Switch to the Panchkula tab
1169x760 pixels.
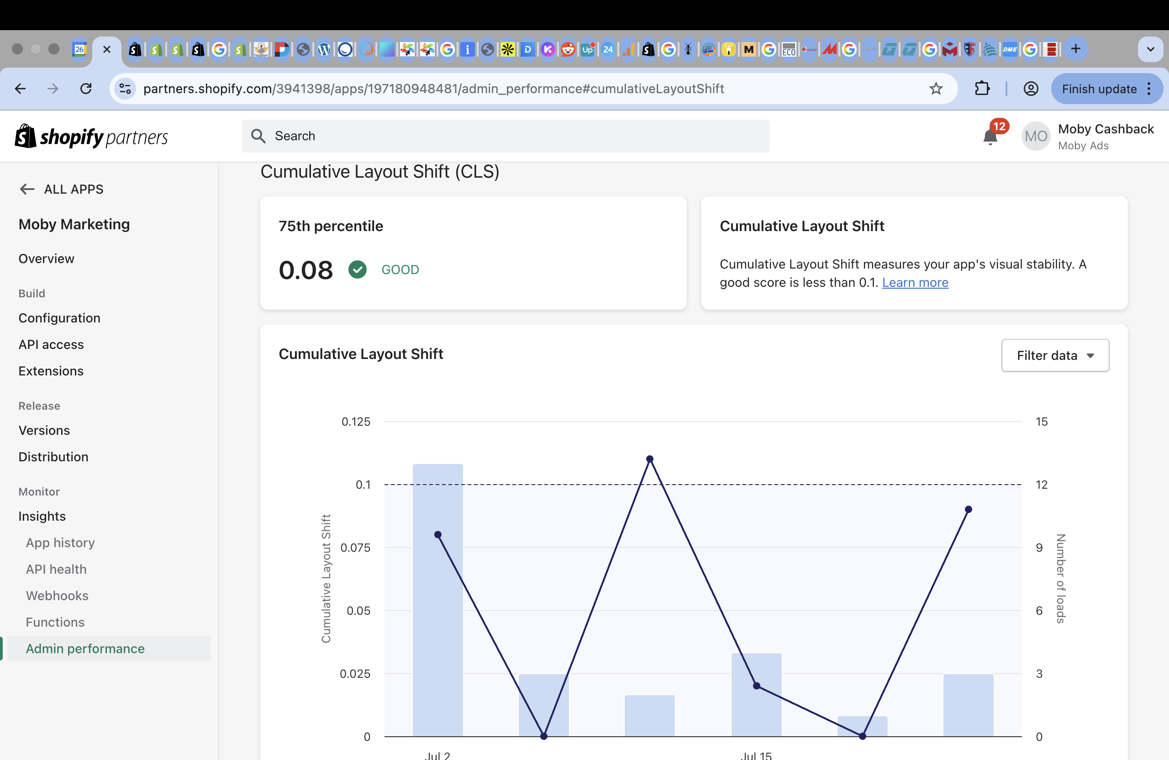(261, 49)
